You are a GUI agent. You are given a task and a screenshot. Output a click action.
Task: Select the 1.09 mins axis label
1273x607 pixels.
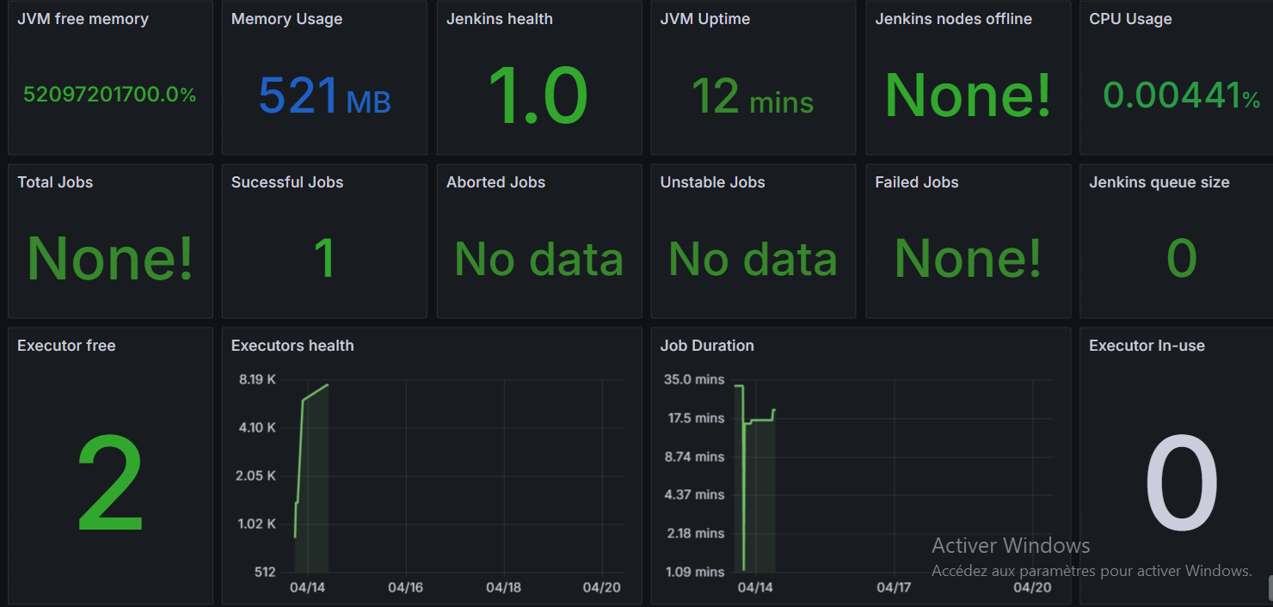coord(694,572)
